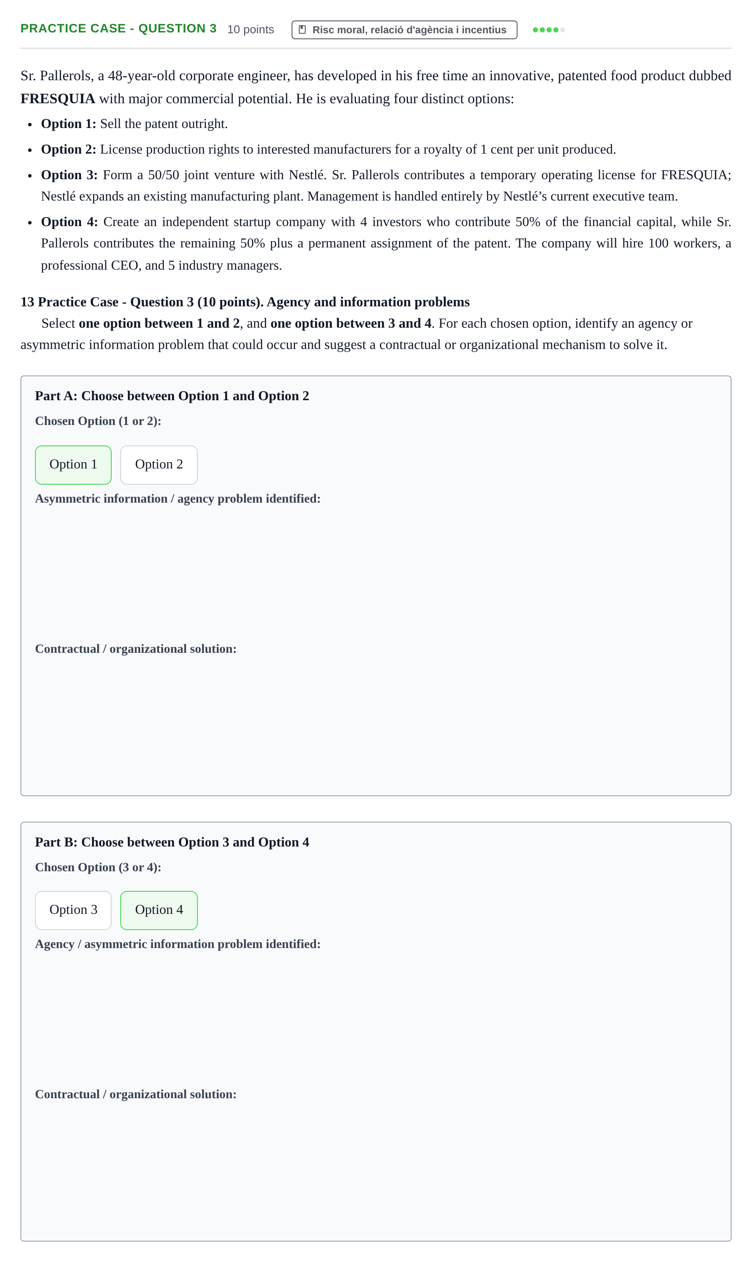Click the Practice Case Question 3 header
Screen dimensions: 752x1274
[119, 29]
